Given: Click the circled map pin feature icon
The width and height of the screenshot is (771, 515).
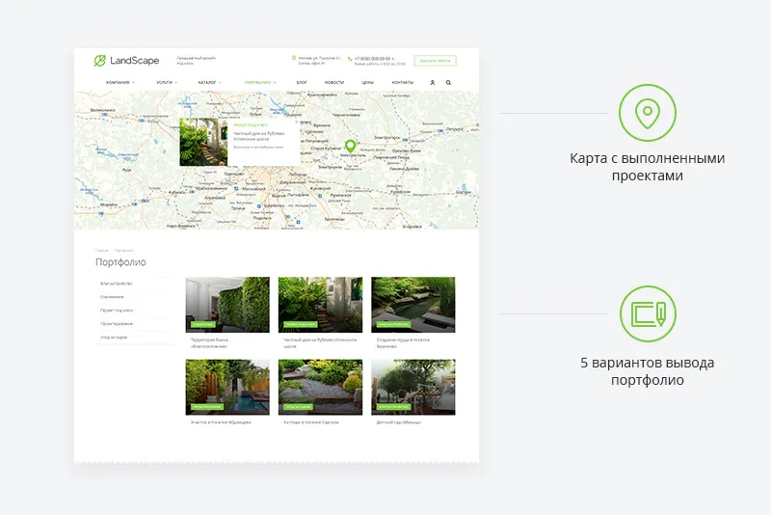Looking at the screenshot, I should coord(648,112).
